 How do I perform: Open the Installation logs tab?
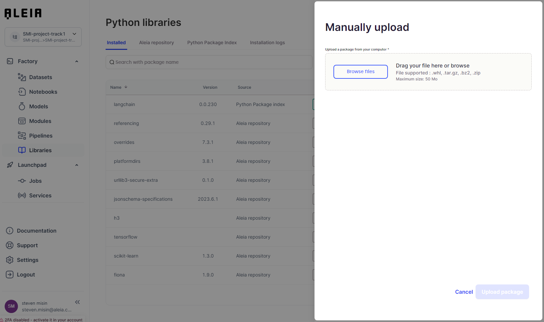(267, 43)
